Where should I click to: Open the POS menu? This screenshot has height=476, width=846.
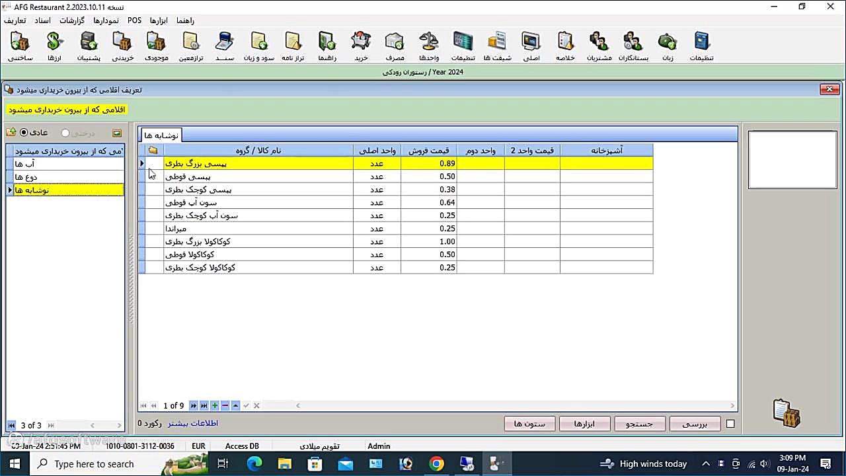pyautogui.click(x=134, y=20)
